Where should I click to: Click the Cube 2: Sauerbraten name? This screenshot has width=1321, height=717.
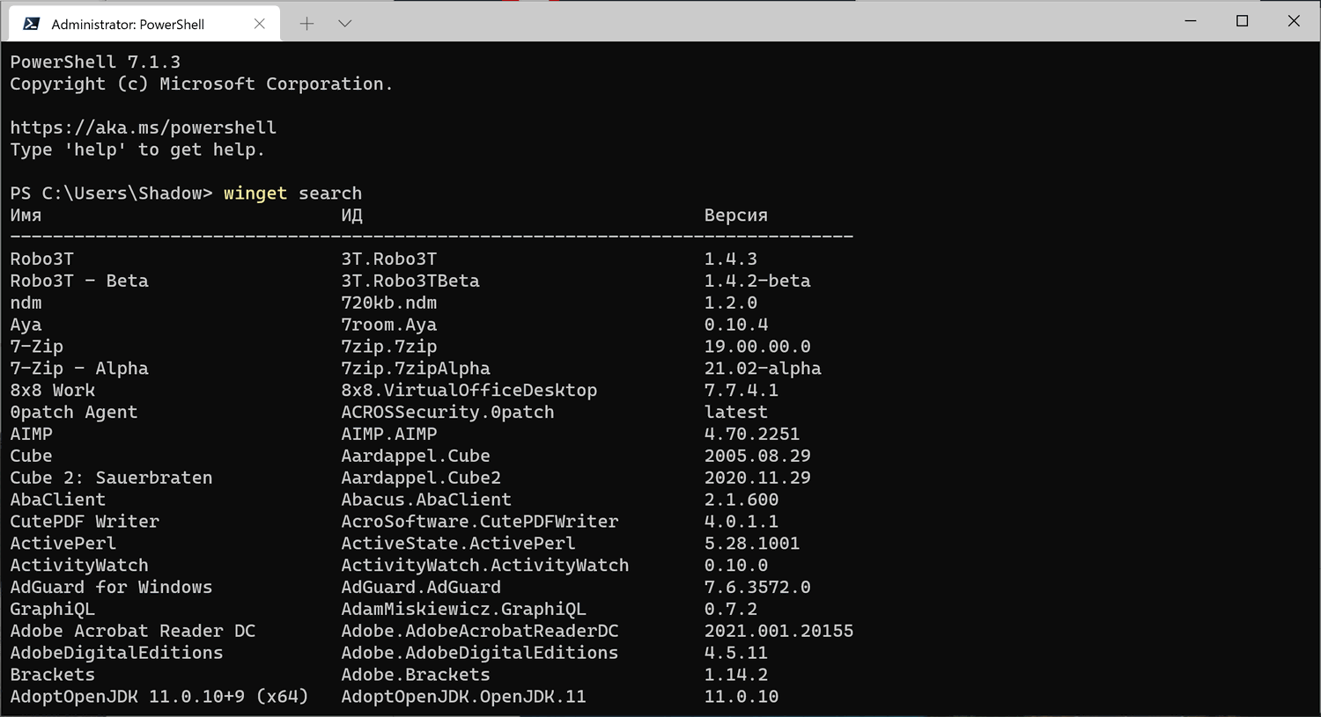pos(111,478)
